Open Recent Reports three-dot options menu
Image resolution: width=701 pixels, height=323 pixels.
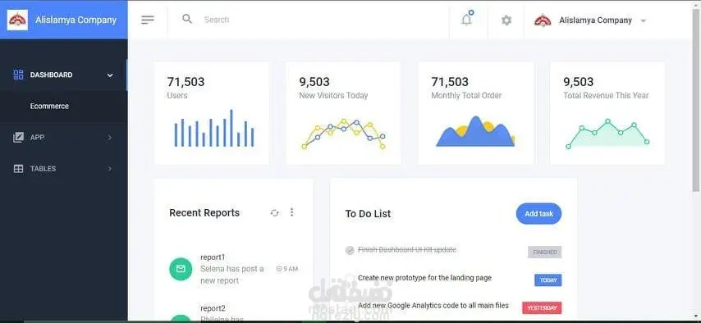(x=292, y=212)
